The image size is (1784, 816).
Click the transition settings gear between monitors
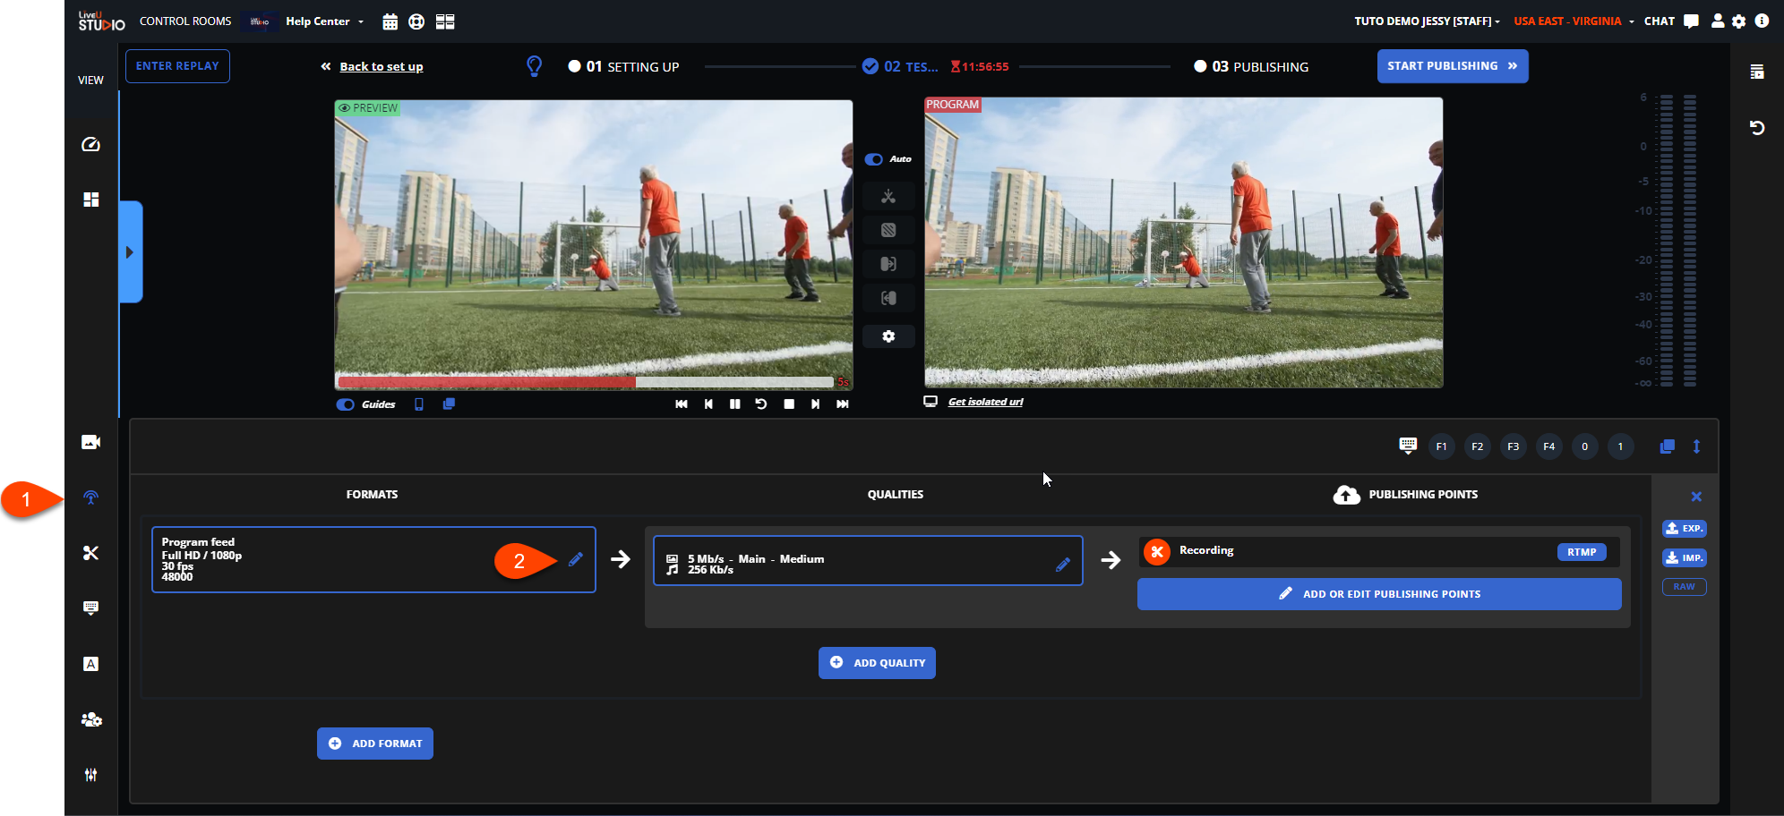pyautogui.click(x=888, y=336)
